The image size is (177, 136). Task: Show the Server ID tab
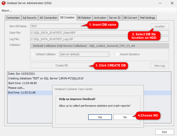coord(115,18)
